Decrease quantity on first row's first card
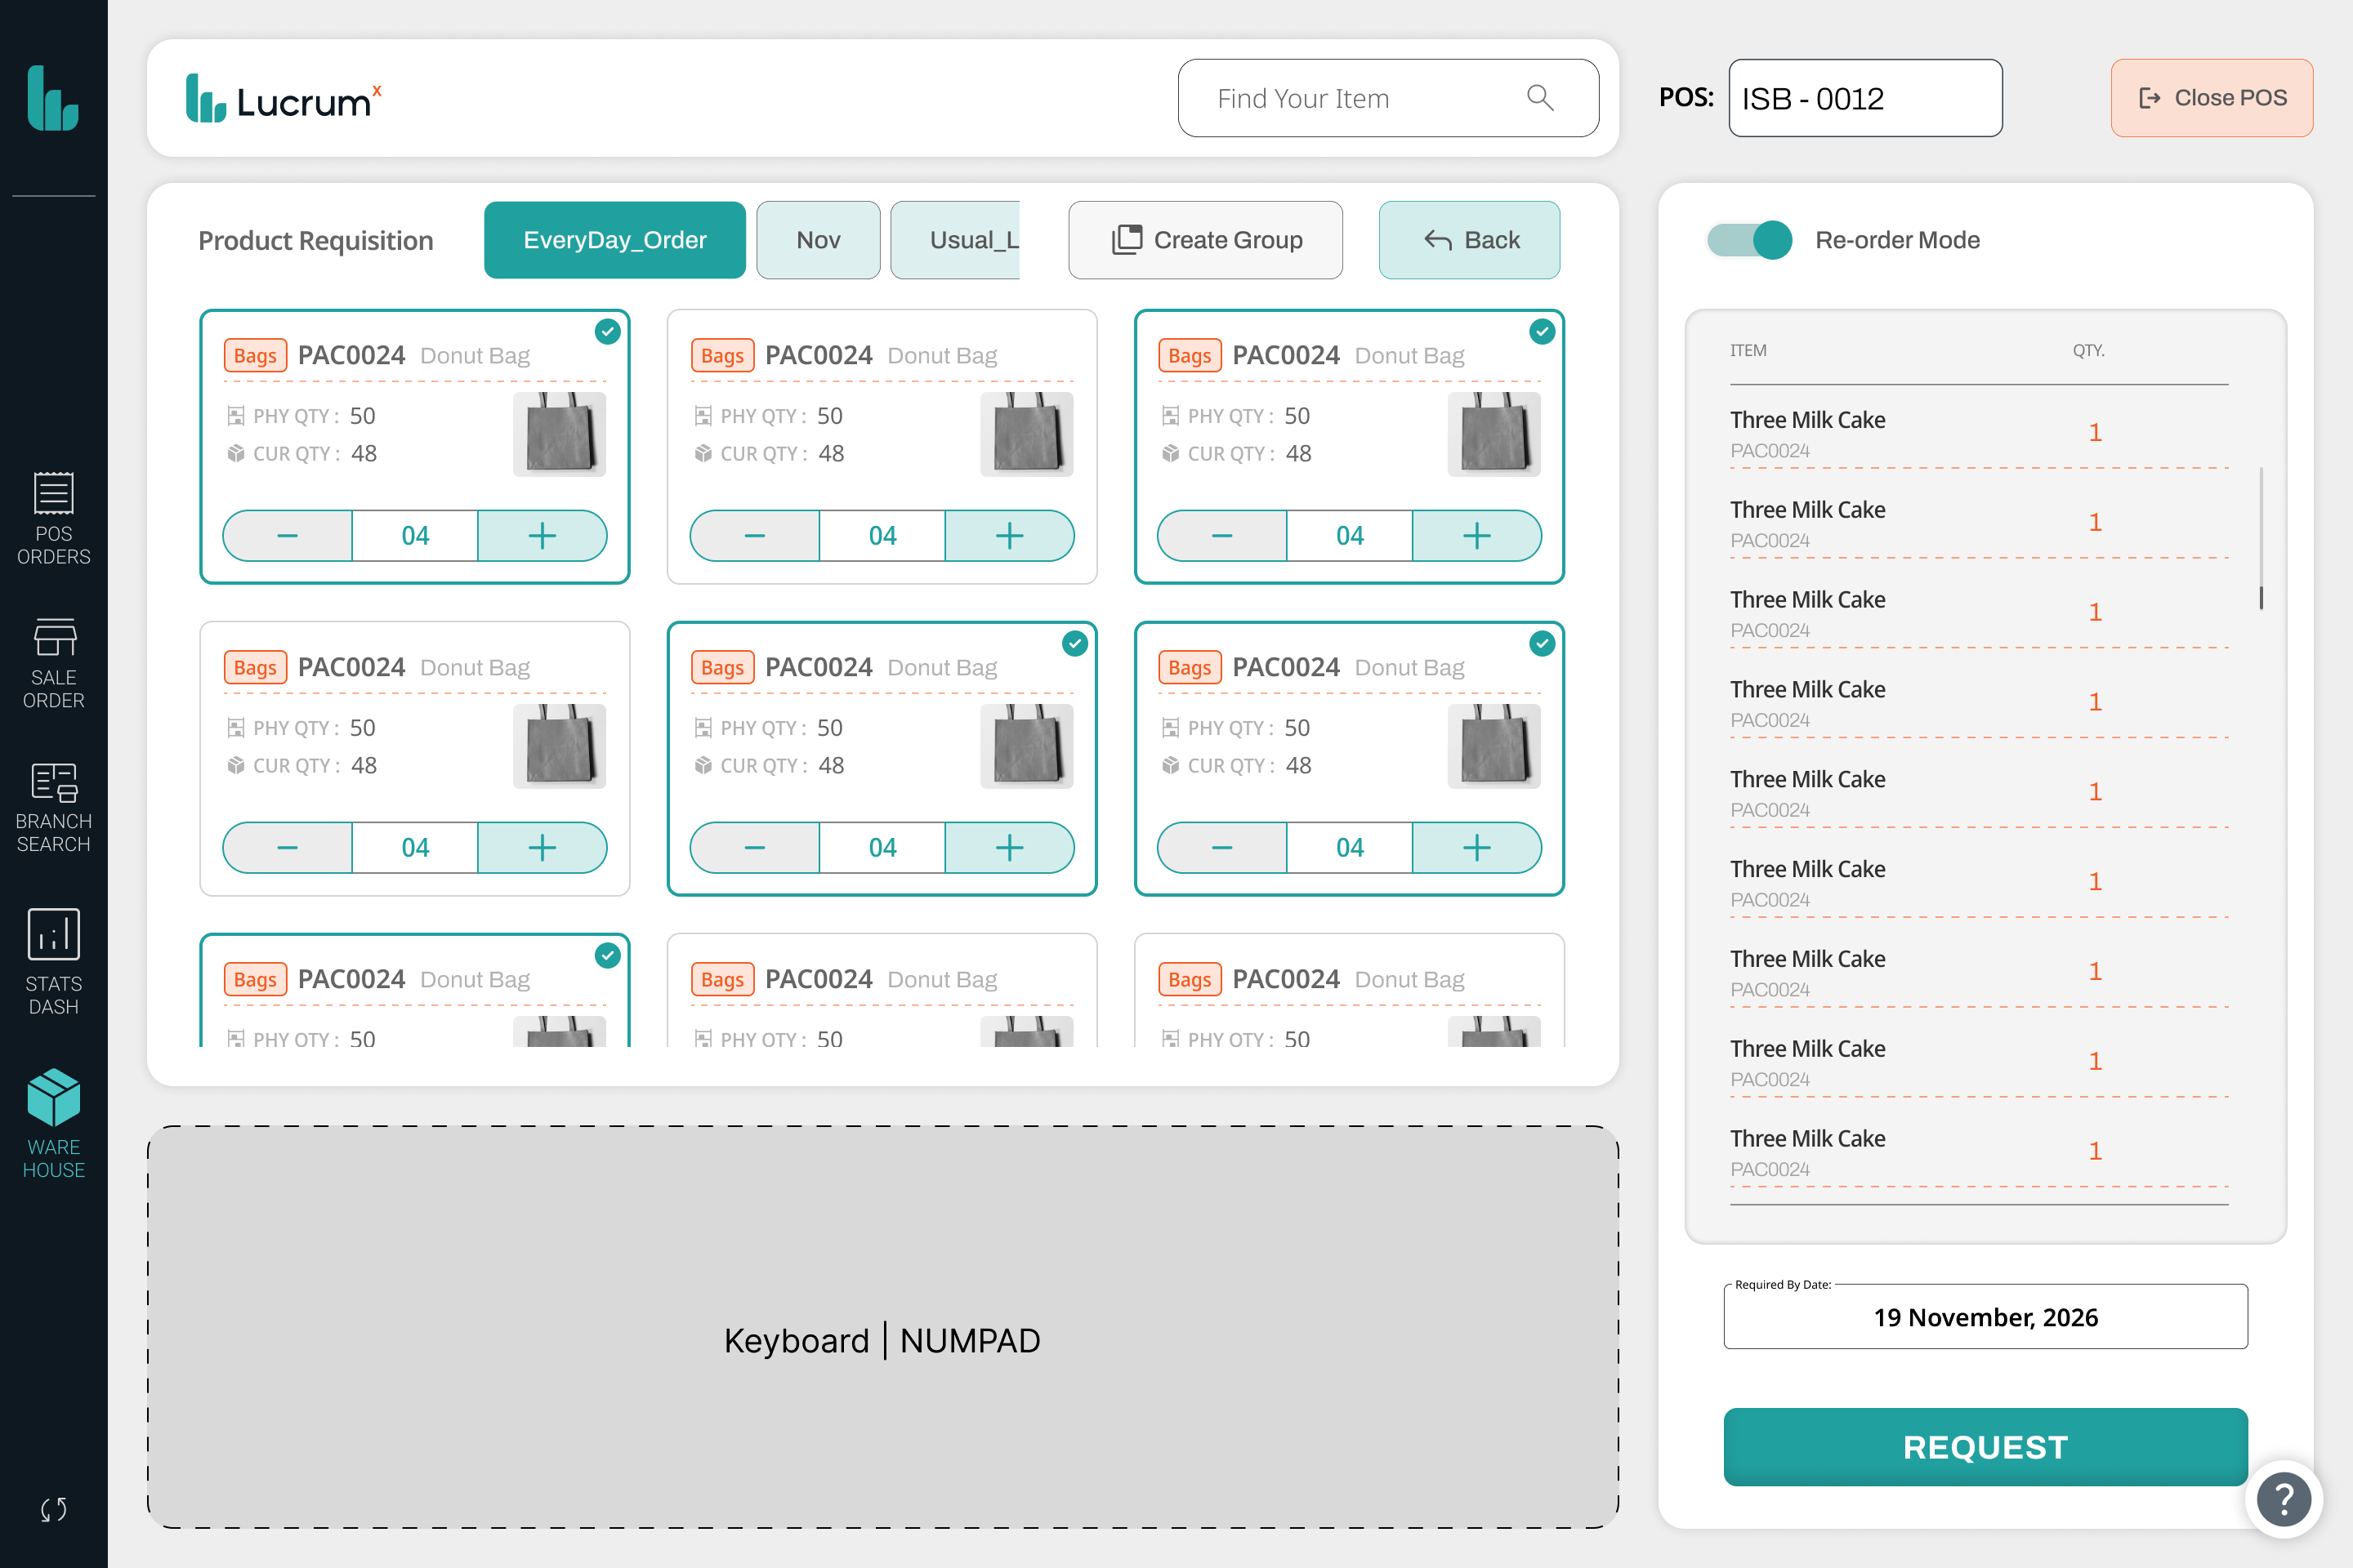Viewport: 2353px width, 1568px height. pyautogui.click(x=287, y=536)
